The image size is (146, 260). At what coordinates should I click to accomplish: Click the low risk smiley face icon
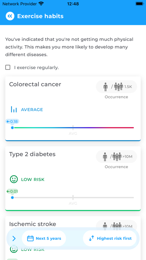click(x=14, y=179)
